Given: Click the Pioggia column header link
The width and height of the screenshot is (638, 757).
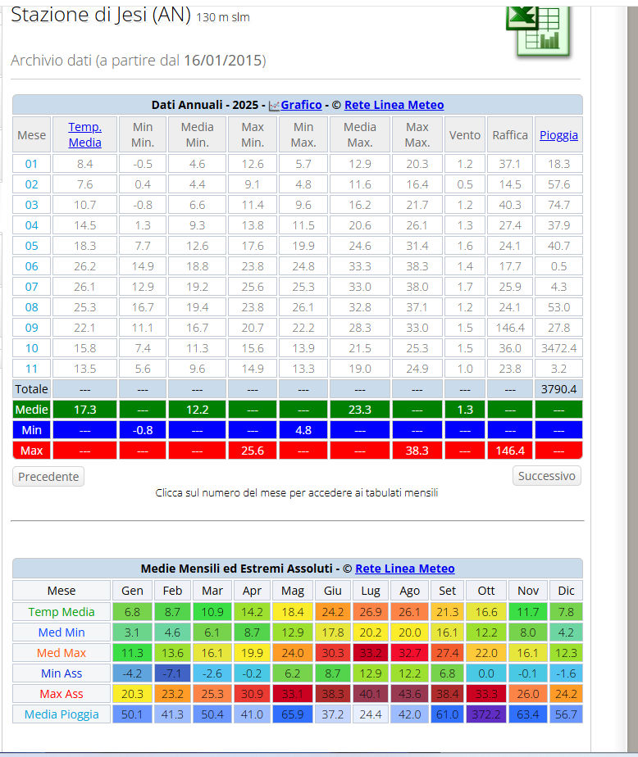Looking at the screenshot, I should [558, 135].
